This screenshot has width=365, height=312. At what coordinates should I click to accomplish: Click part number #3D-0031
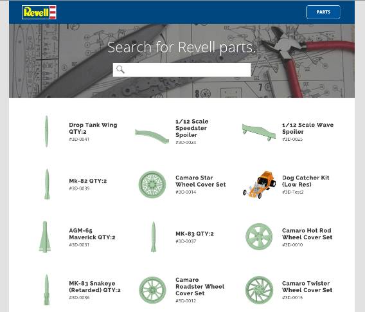[x=79, y=244]
